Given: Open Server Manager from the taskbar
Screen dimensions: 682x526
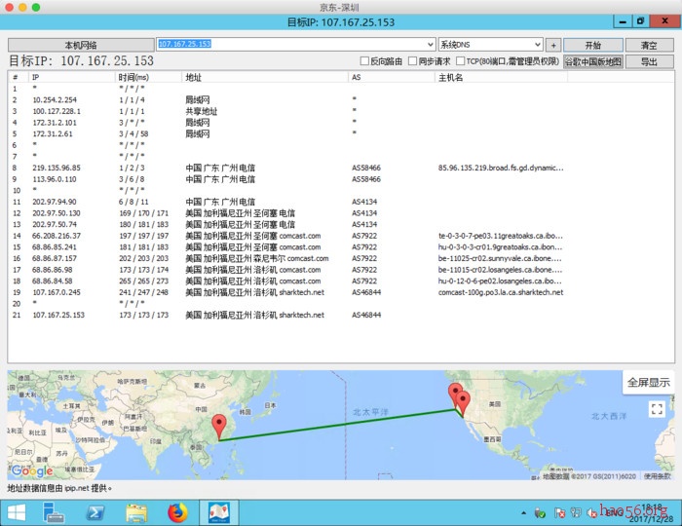Looking at the screenshot, I should (54, 512).
